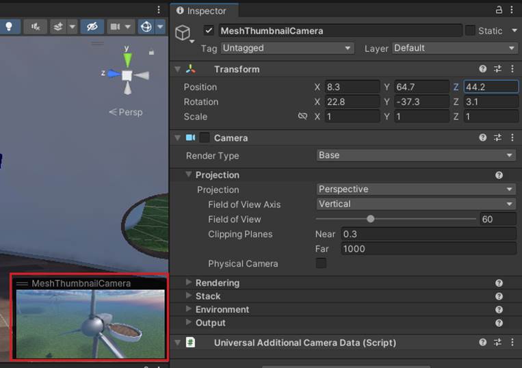Viewport: 522px width, 368px height.
Task: Enable the Camera component checkbox
Action: (205, 137)
